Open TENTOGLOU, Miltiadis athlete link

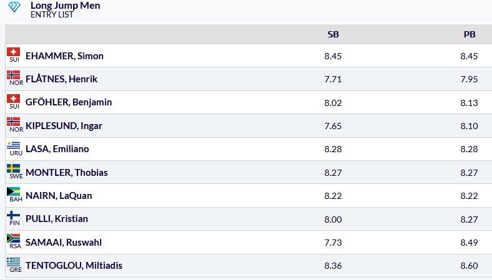74,266
